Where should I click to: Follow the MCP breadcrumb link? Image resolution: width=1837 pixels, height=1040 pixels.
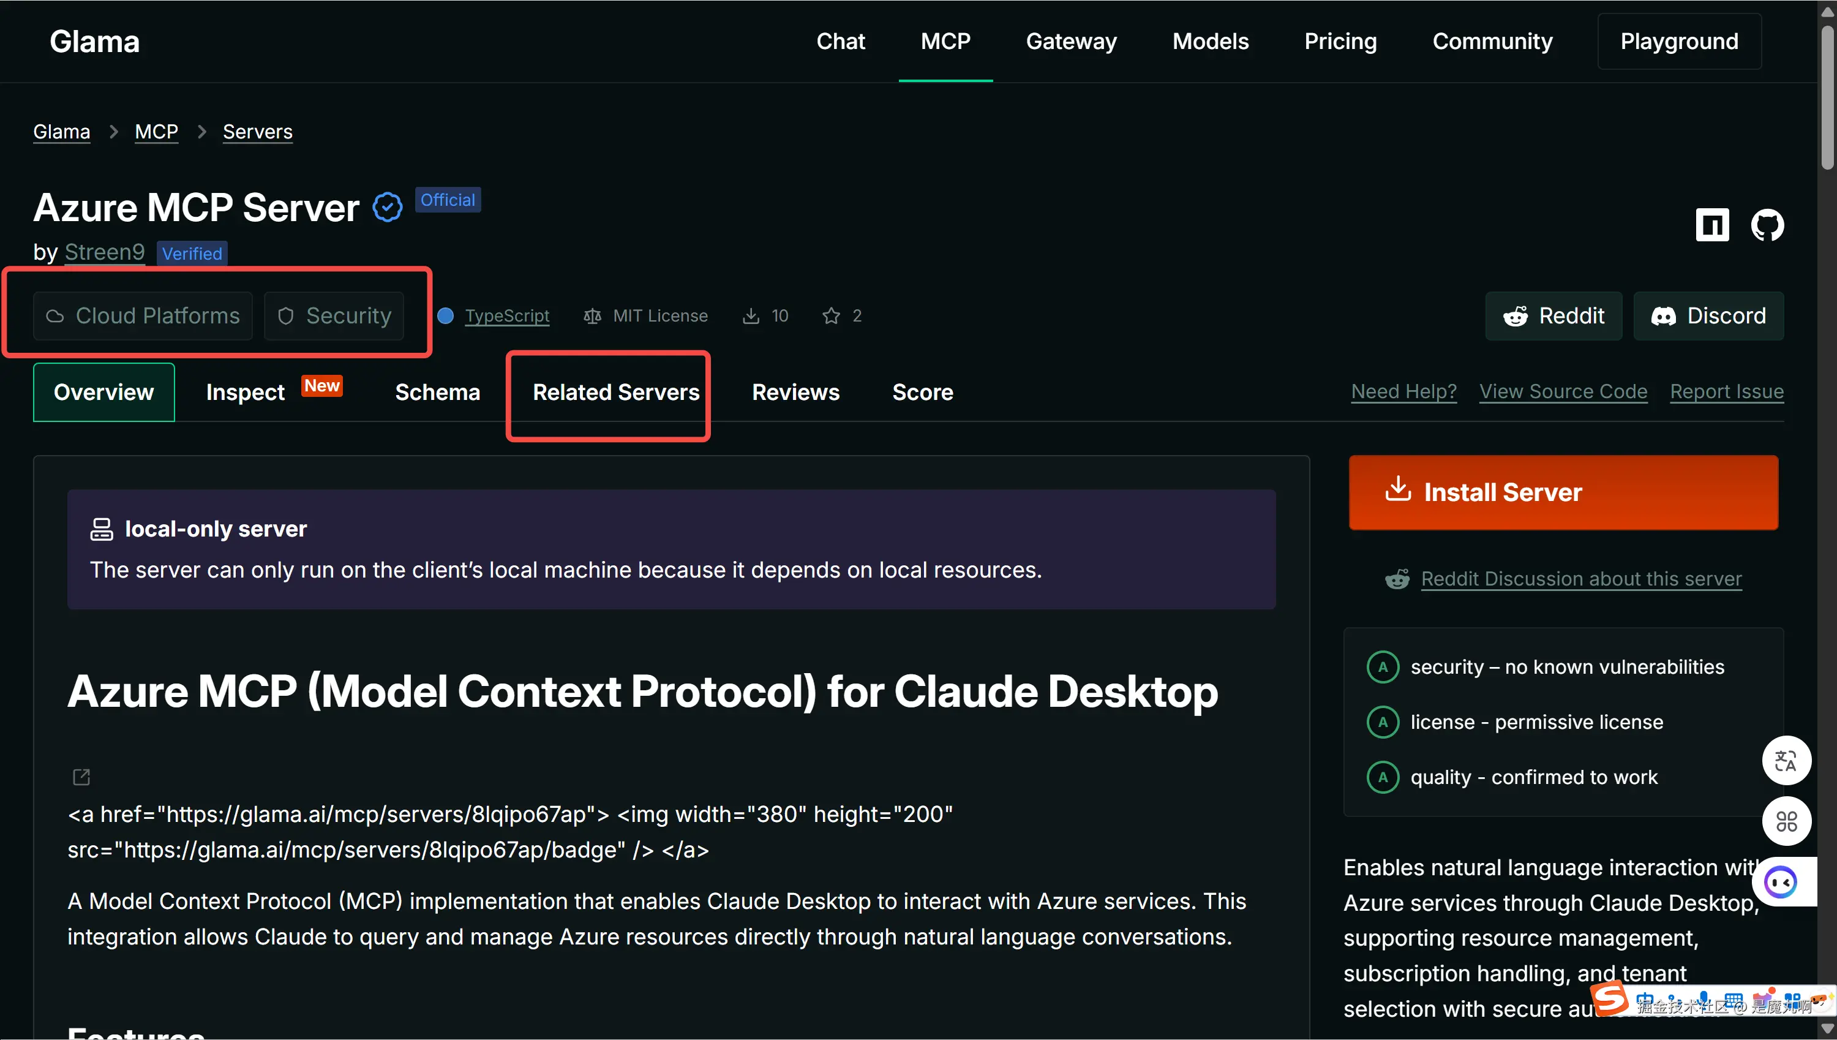click(156, 132)
